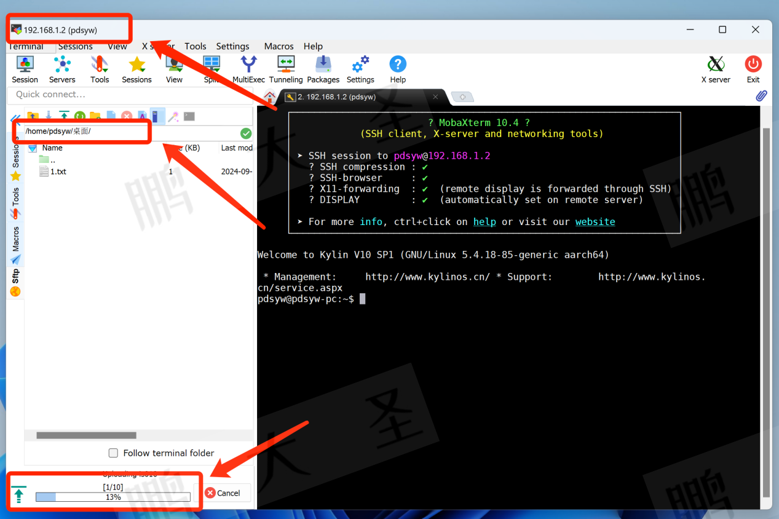The height and width of the screenshot is (519, 779).
Task: Sort by the Last modified column header
Action: tap(237, 148)
